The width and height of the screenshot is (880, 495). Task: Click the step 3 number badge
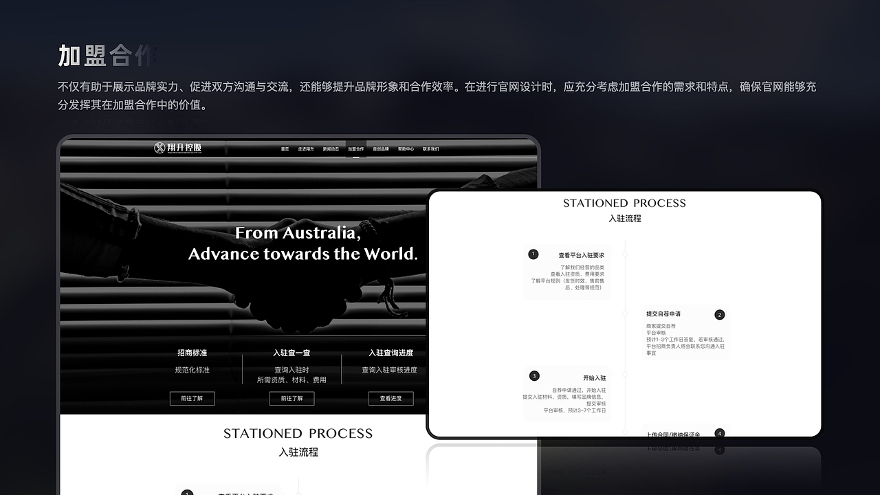(x=534, y=376)
